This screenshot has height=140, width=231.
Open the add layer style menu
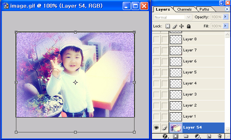[165, 136]
